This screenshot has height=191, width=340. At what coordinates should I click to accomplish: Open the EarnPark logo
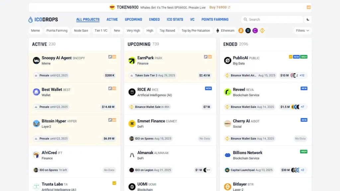pyautogui.click(x=132, y=60)
